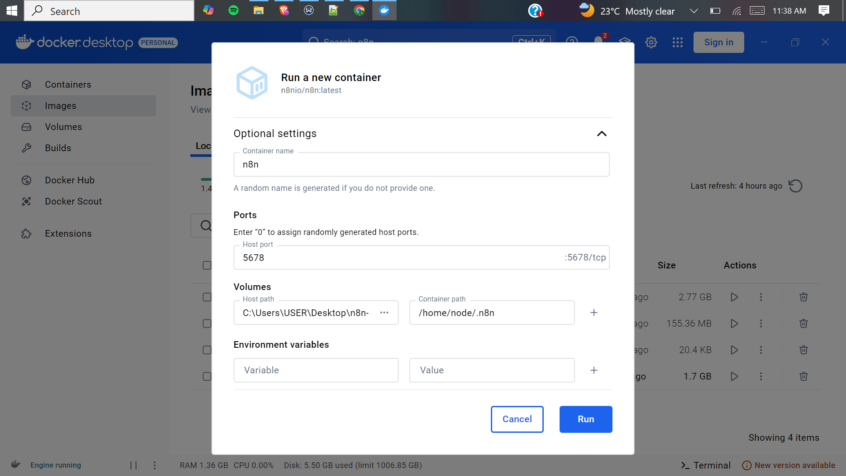The height and width of the screenshot is (476, 846).
Task: Click the environment Variable field
Action: 316,370
